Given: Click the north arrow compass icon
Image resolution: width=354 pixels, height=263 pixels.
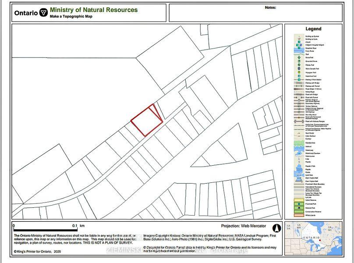Looking at the screenshot, I should pos(276,228).
